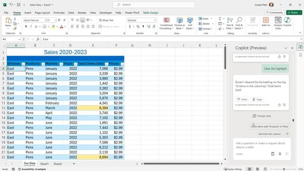Apply Percent Style format
304x171 pixels.
pos(138,27)
